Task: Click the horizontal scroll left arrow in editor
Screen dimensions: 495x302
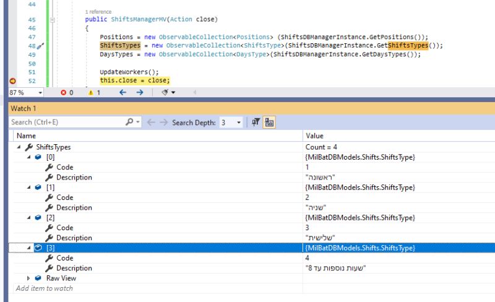Action: coord(194,92)
